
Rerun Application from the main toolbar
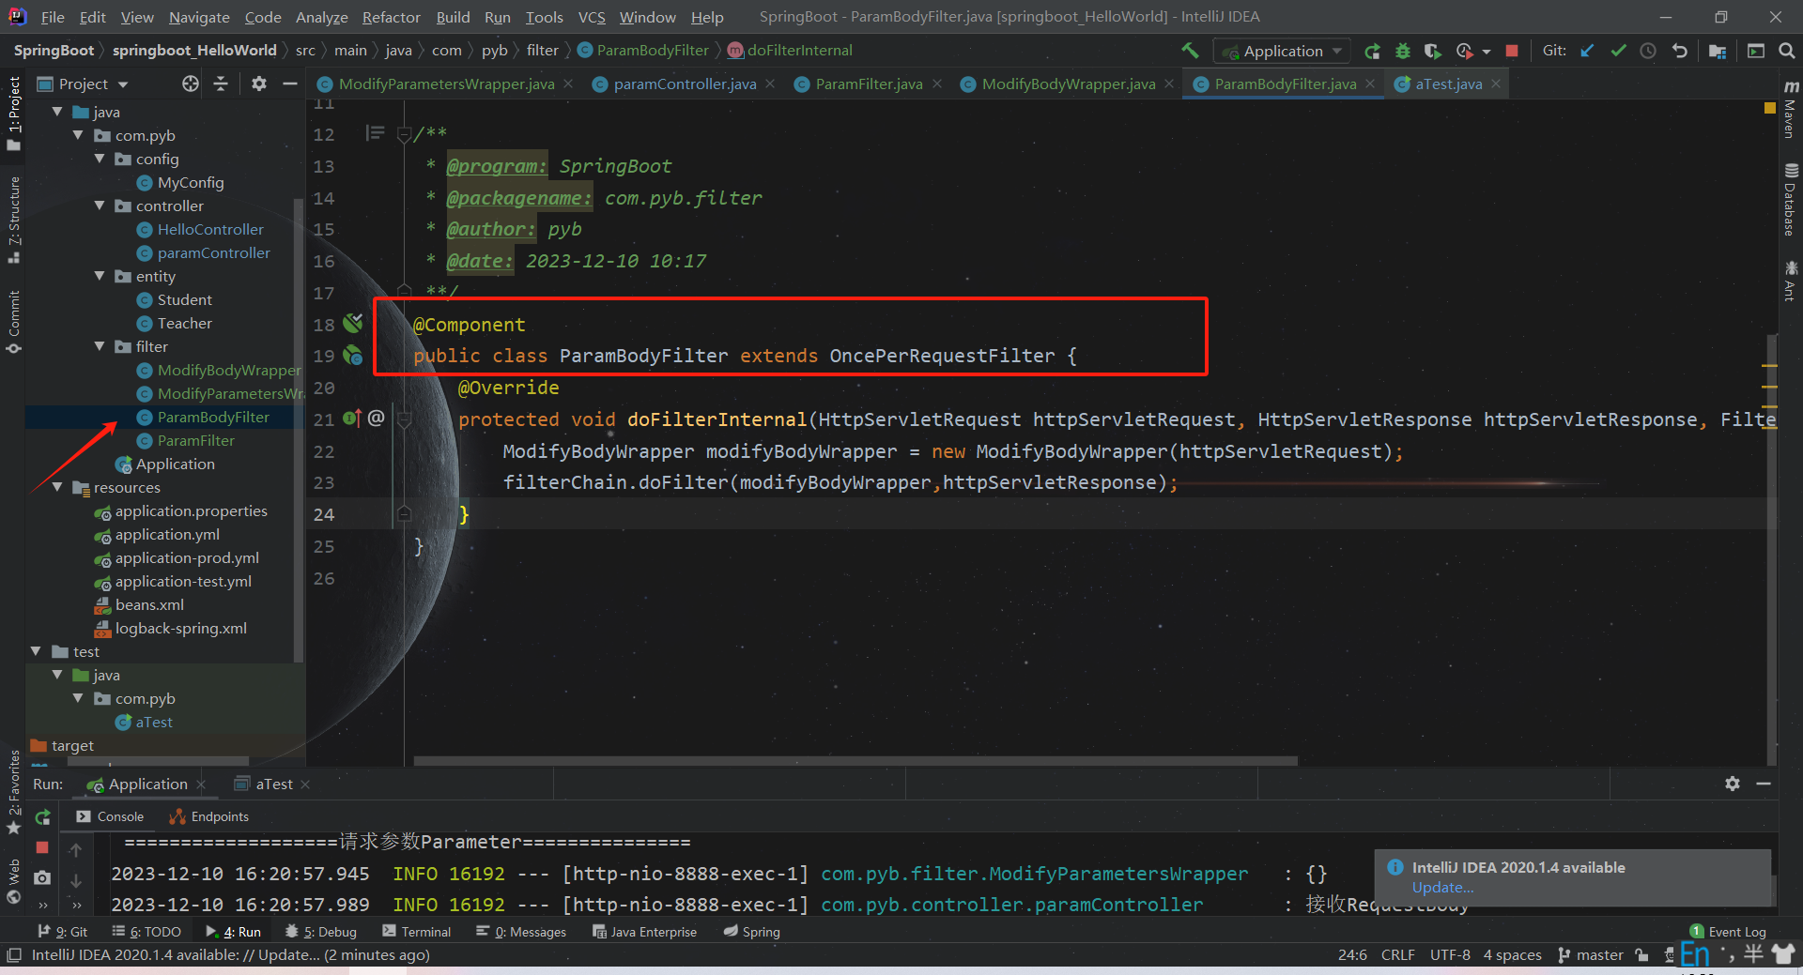point(1372,51)
